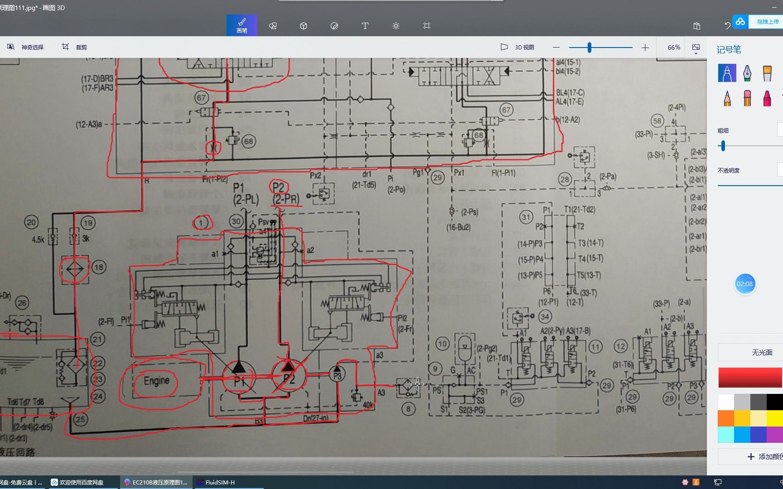Choose the 裁剪 crop tool
783x489 pixels.
coord(74,47)
